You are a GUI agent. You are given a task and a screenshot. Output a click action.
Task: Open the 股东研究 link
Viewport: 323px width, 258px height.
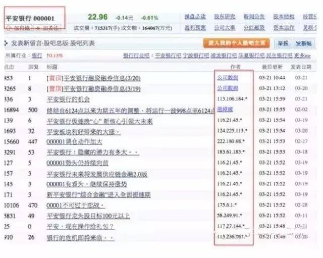click(x=225, y=17)
